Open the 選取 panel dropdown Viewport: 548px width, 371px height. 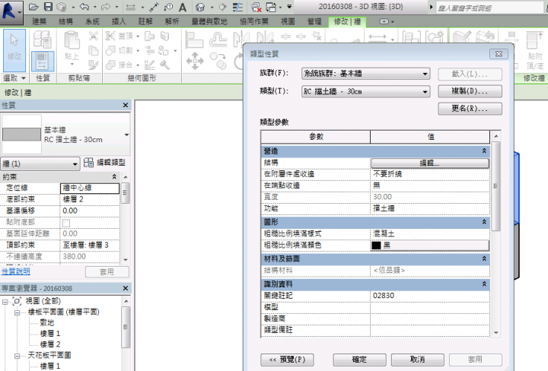click(14, 78)
